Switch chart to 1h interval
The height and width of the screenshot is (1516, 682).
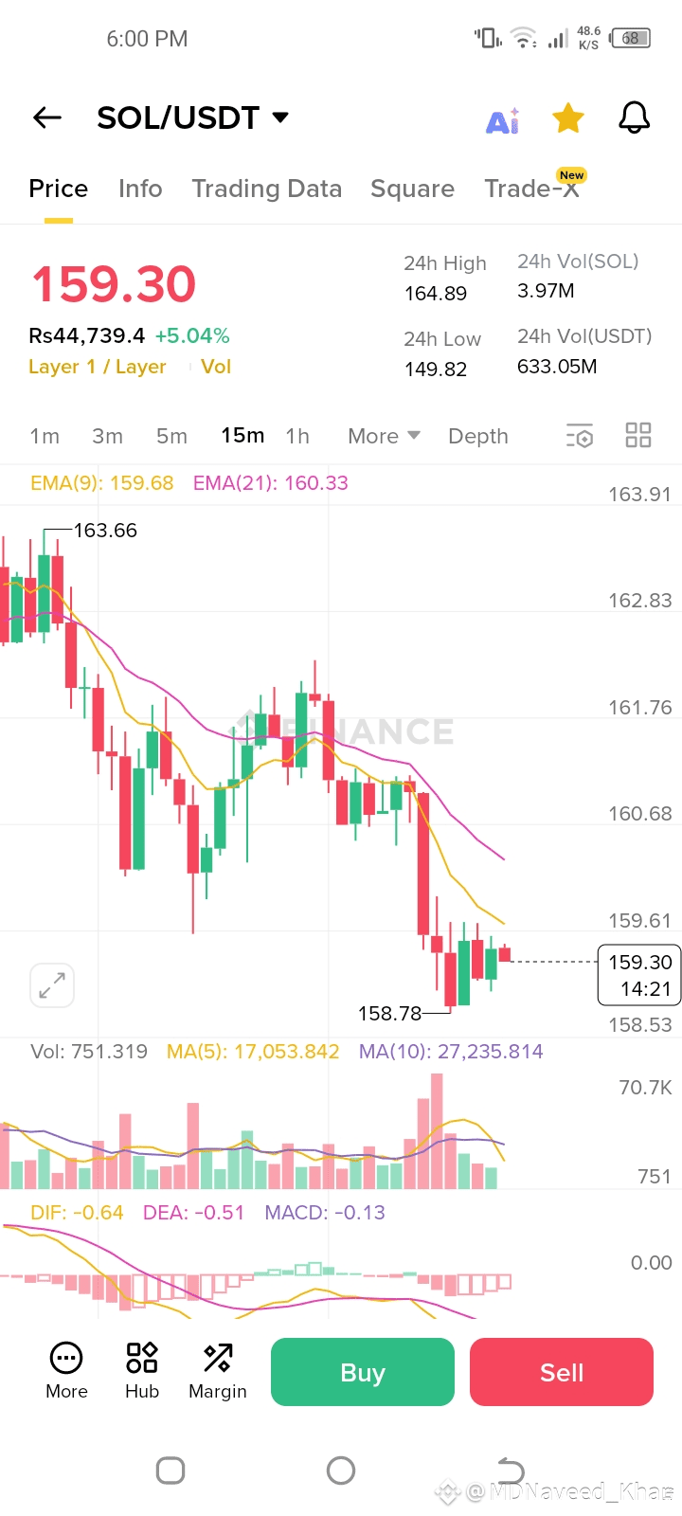297,436
